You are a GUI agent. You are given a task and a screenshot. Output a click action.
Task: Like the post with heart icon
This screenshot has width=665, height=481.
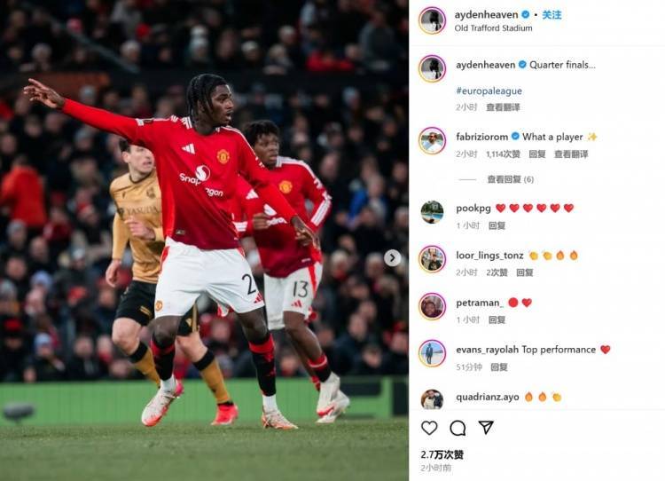coord(429,428)
